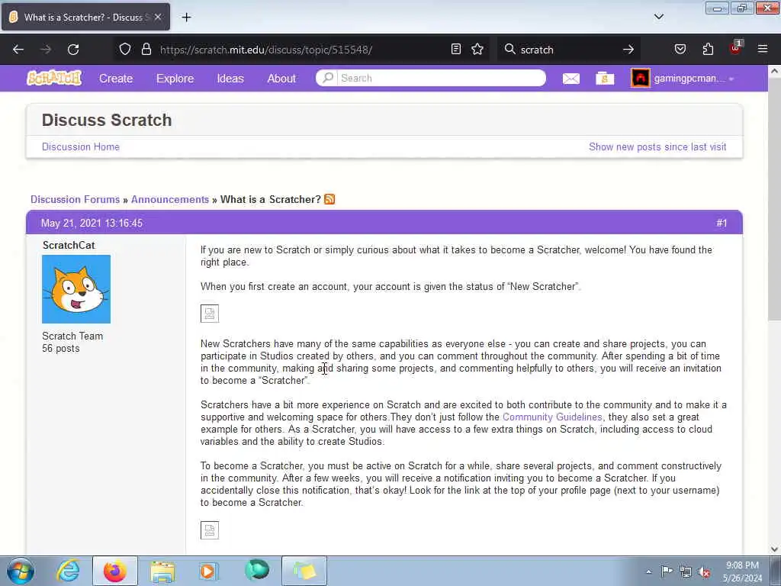The height and width of the screenshot is (586, 781).
Task: Click the page scrollbar down arrow
Action: (x=774, y=549)
